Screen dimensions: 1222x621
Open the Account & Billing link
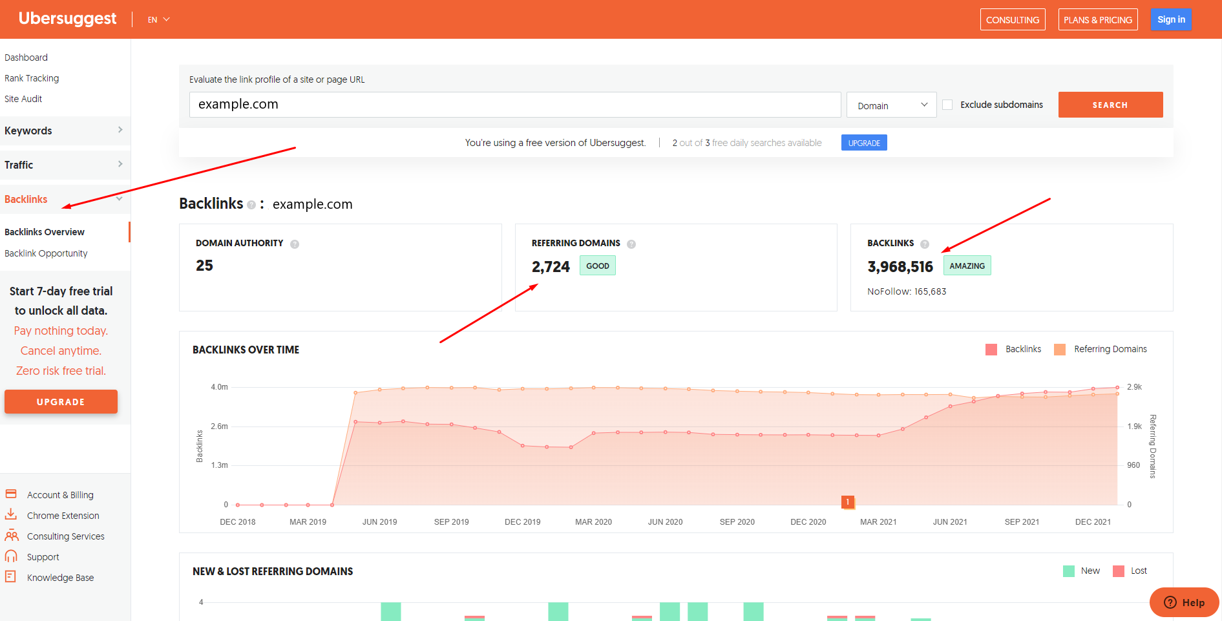[x=60, y=495]
